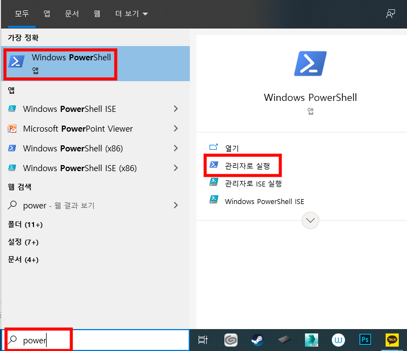Open Steam from taskbar
The height and width of the screenshot is (351, 407).
(257, 340)
